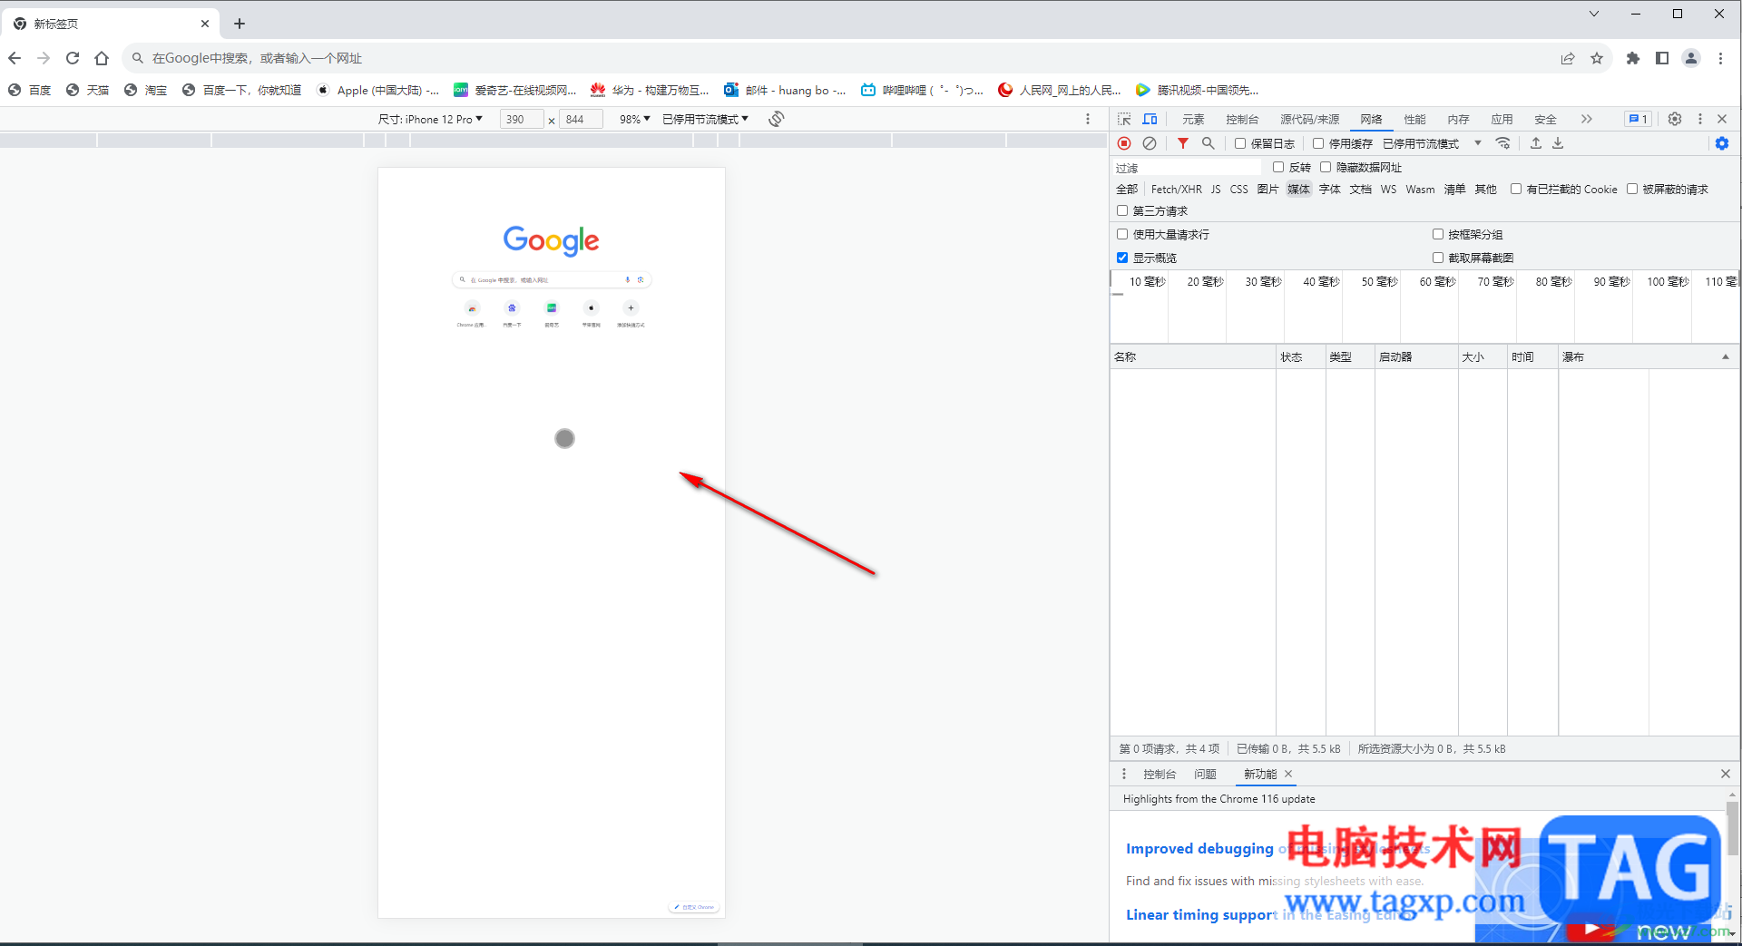The image size is (1742, 946).
Task: Close the What's New drawer tab
Action: 1288,774
